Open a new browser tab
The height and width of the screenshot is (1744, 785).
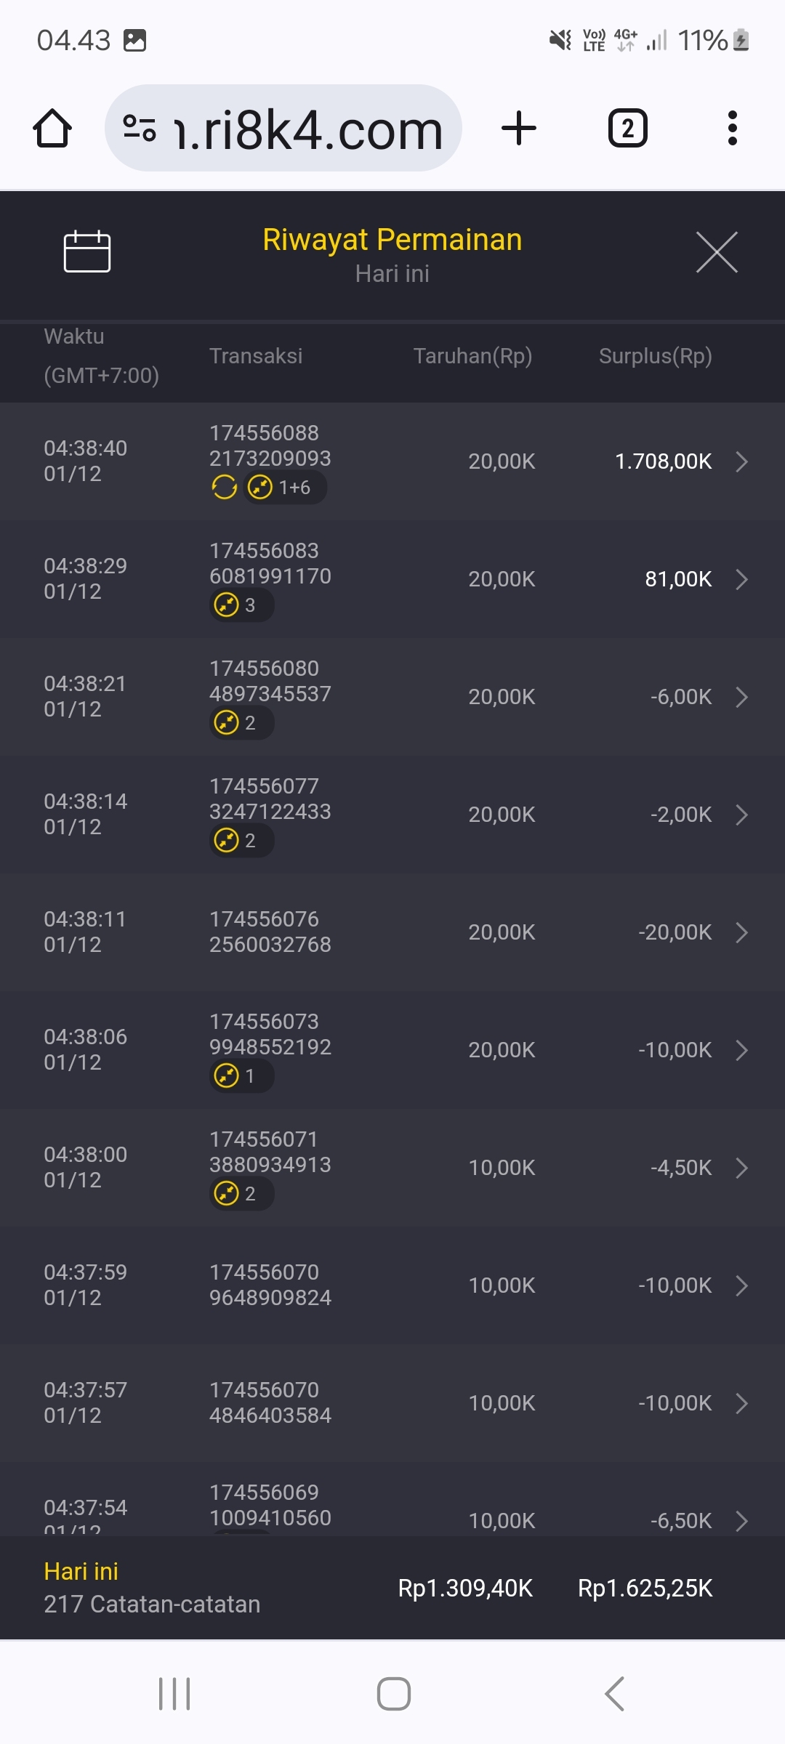click(519, 129)
